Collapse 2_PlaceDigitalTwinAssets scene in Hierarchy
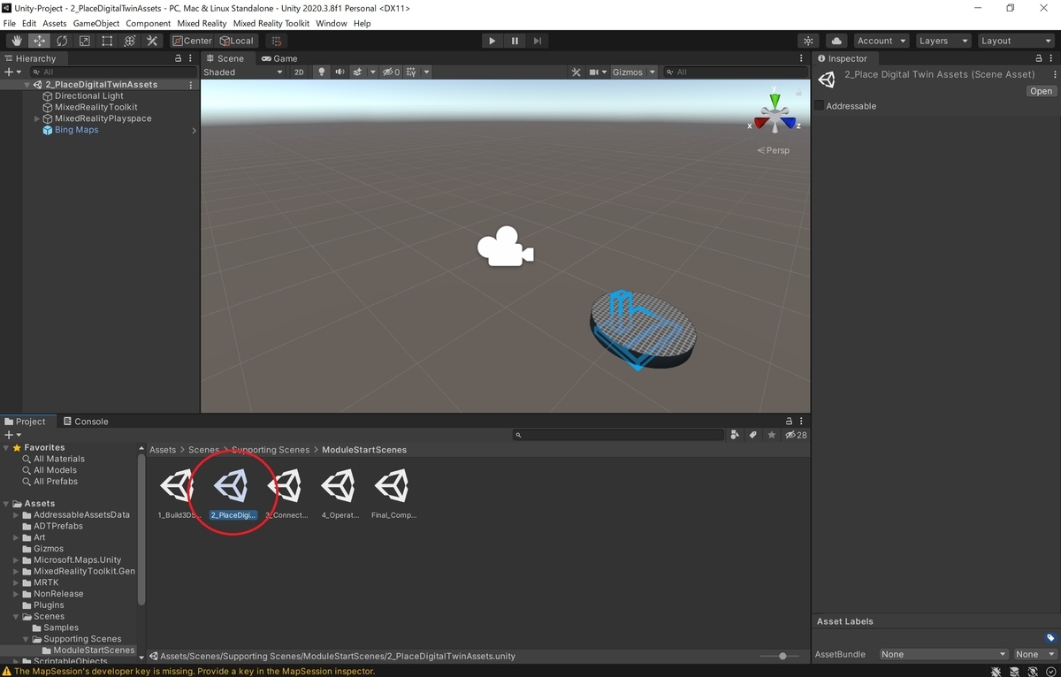Image resolution: width=1061 pixels, height=677 pixels. point(27,85)
